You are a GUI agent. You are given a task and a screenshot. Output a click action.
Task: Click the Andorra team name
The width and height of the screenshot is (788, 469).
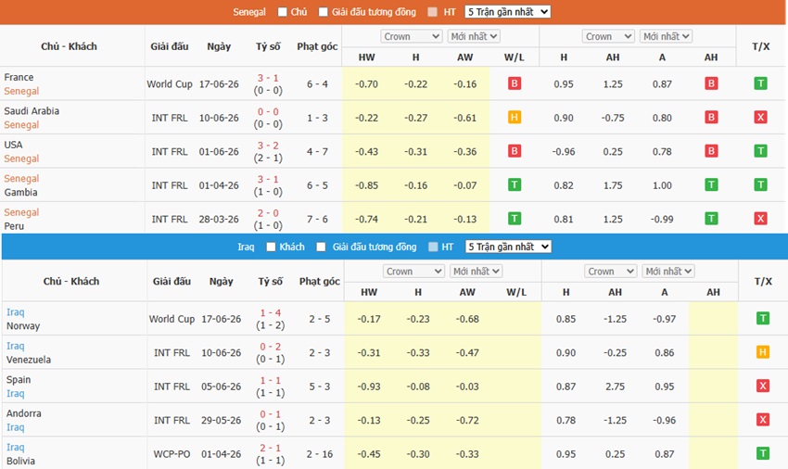click(x=23, y=413)
